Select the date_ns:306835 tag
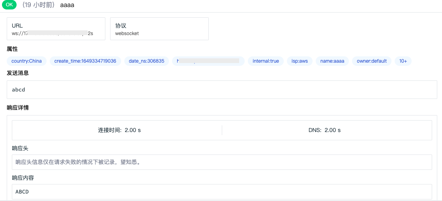This screenshot has height=201, width=442. tap(146, 61)
